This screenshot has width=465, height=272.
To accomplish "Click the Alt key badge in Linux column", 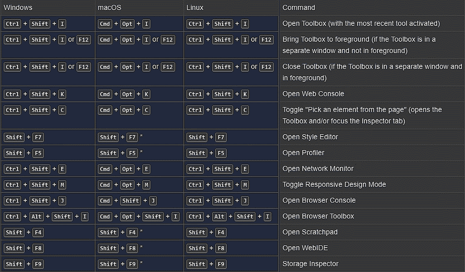I will (x=219, y=217).
